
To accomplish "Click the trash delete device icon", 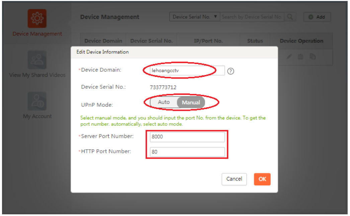I will (x=300, y=57).
